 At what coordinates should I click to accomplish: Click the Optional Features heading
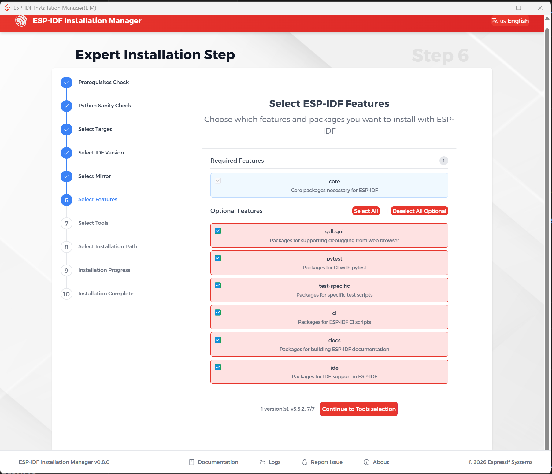[x=236, y=211]
